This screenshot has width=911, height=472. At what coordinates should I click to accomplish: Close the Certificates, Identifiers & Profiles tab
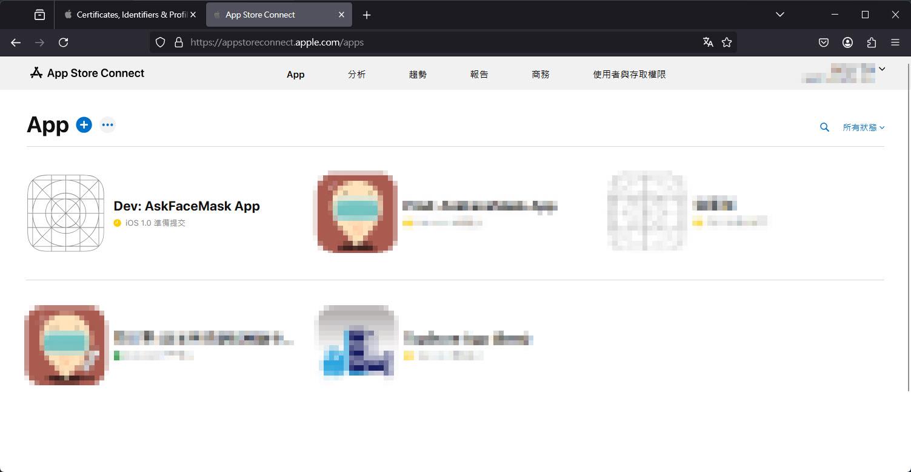tap(193, 15)
